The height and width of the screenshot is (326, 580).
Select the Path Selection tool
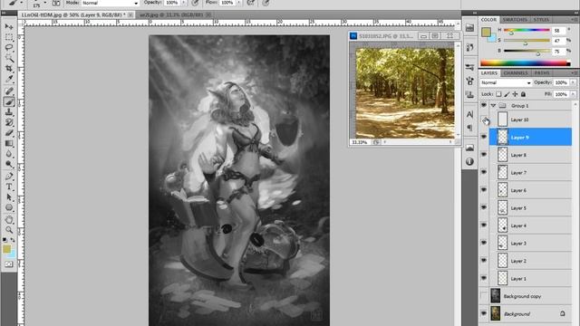coord(9,197)
